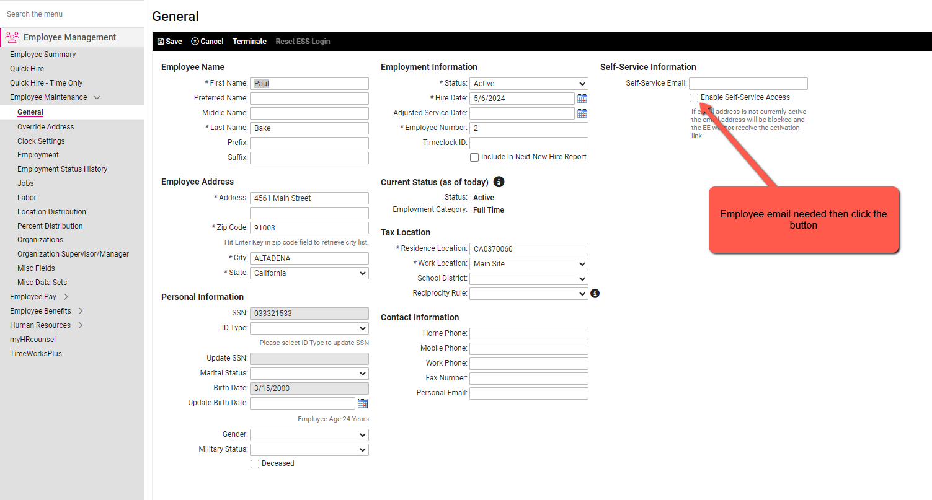Collapse the Employee Maintenance section
Image resolution: width=932 pixels, height=500 pixels.
(97, 97)
